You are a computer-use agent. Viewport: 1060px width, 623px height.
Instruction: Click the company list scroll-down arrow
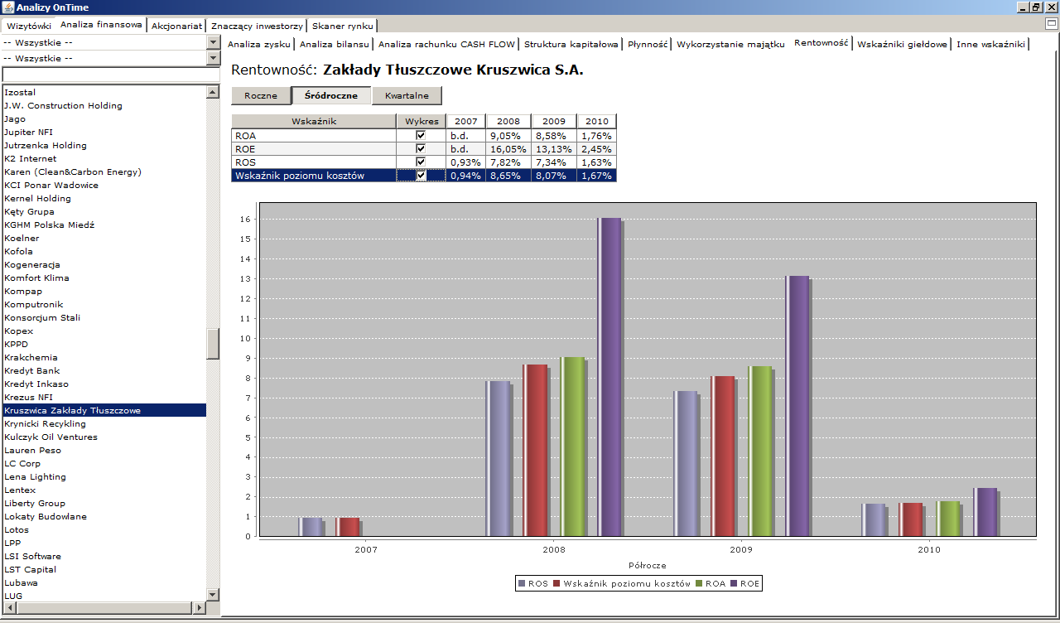[213, 595]
